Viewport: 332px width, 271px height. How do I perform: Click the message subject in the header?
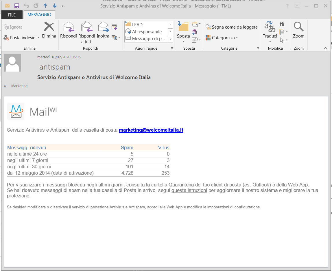pyautogui.click(x=94, y=77)
